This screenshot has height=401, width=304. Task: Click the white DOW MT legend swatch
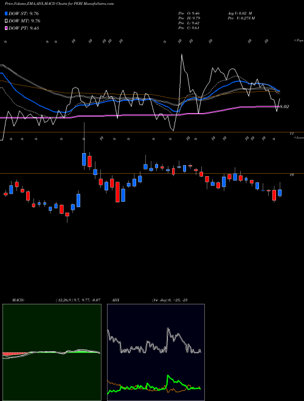pos(6,21)
